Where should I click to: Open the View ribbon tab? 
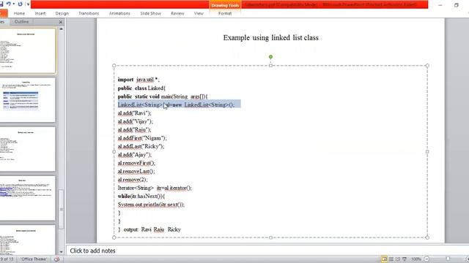click(x=199, y=13)
